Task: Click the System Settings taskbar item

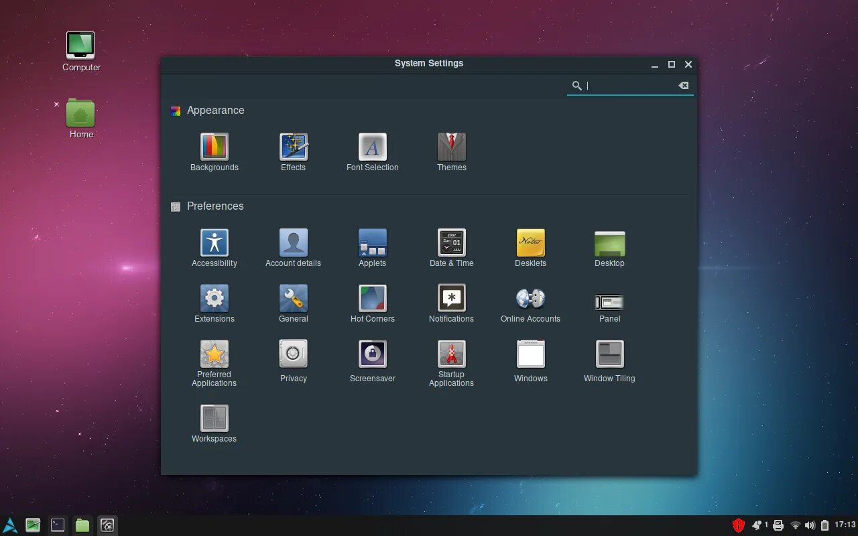Action: [x=107, y=525]
